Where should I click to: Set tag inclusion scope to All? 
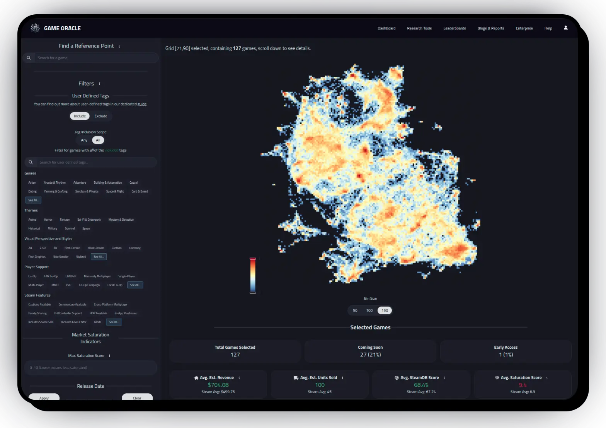point(98,140)
